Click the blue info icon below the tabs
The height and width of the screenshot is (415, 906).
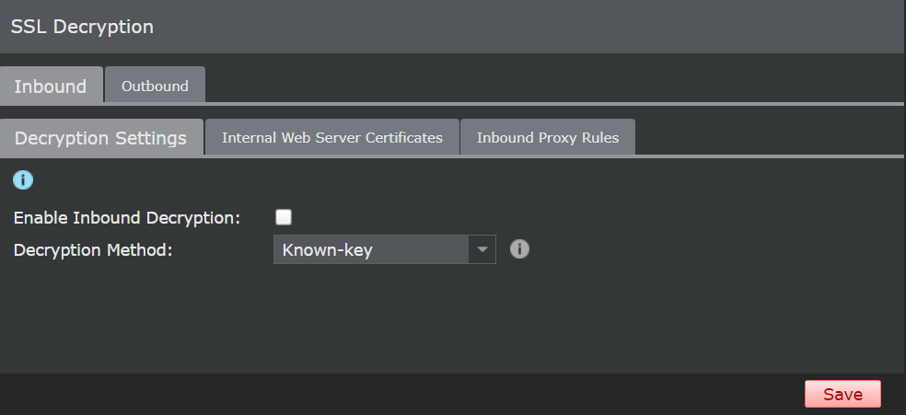[x=23, y=180]
